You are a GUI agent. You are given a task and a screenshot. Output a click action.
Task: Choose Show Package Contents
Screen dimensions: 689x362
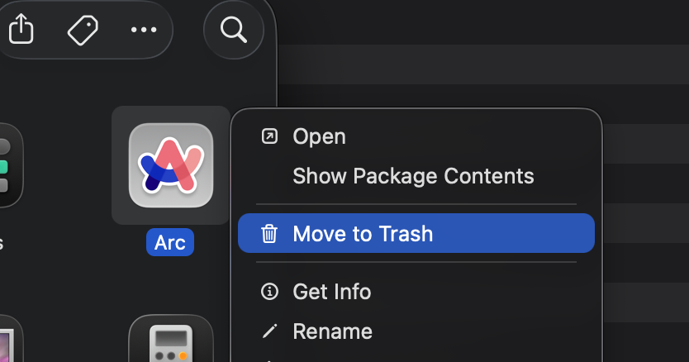pyautogui.click(x=416, y=176)
